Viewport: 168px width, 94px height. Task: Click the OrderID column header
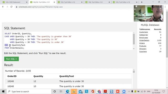point(12,76)
